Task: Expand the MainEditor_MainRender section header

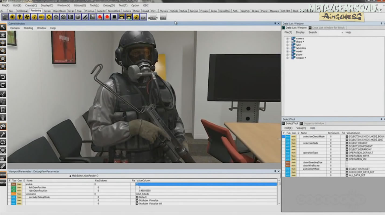Action: point(84,176)
